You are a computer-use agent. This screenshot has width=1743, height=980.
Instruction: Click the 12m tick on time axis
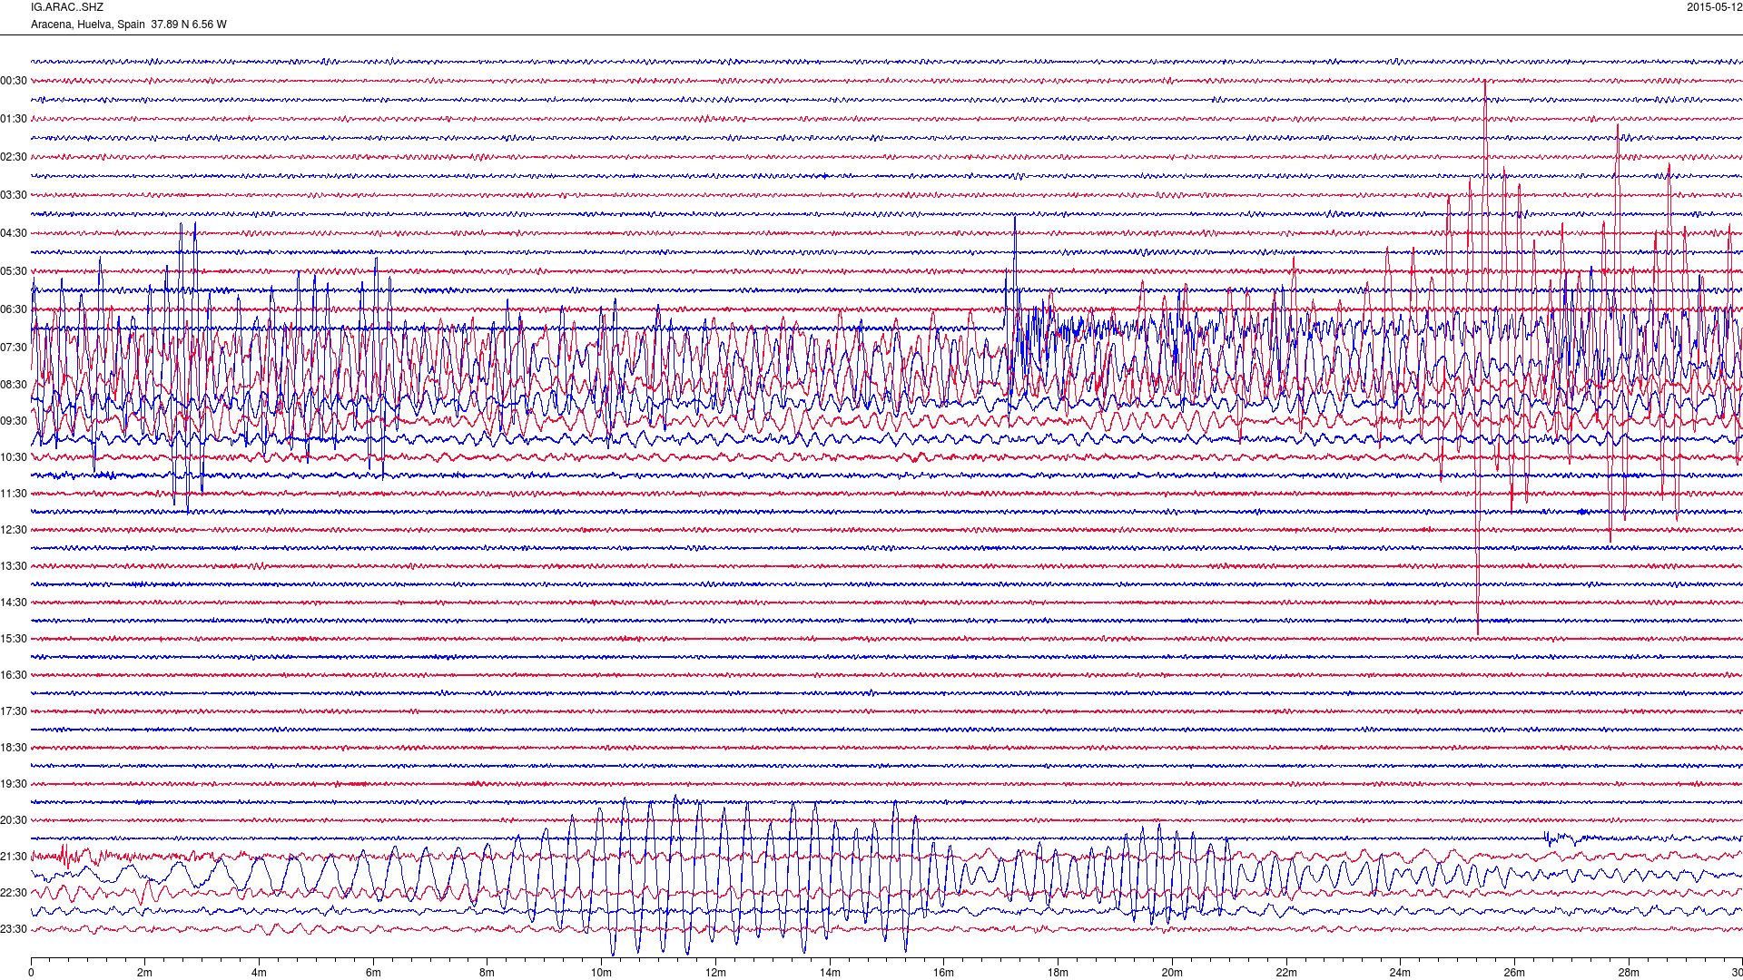click(x=715, y=973)
